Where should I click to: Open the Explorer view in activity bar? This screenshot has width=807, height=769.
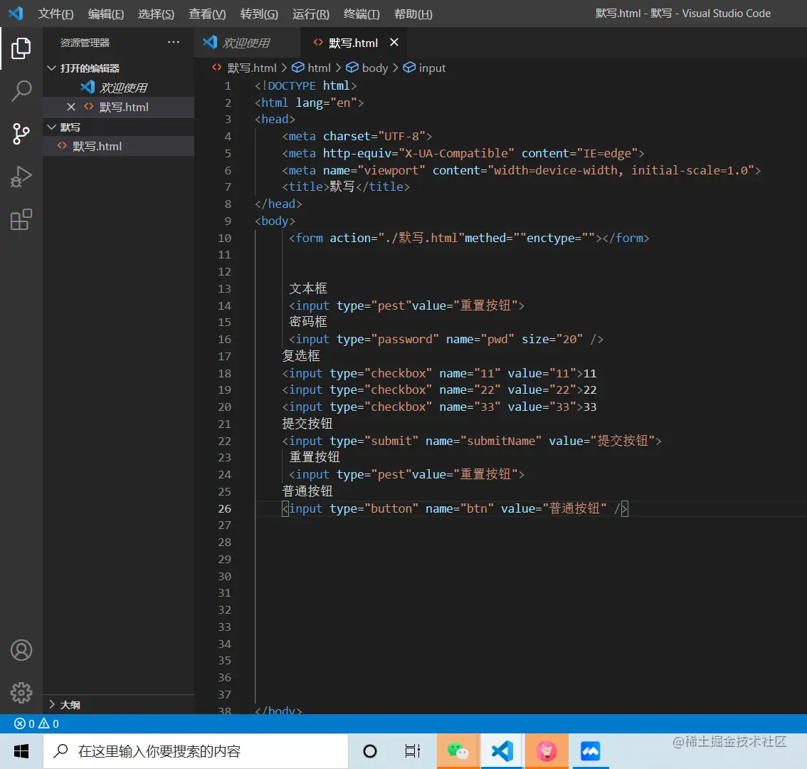pyautogui.click(x=21, y=48)
